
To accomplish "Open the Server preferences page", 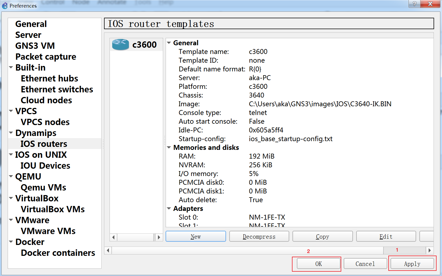I will [28, 35].
